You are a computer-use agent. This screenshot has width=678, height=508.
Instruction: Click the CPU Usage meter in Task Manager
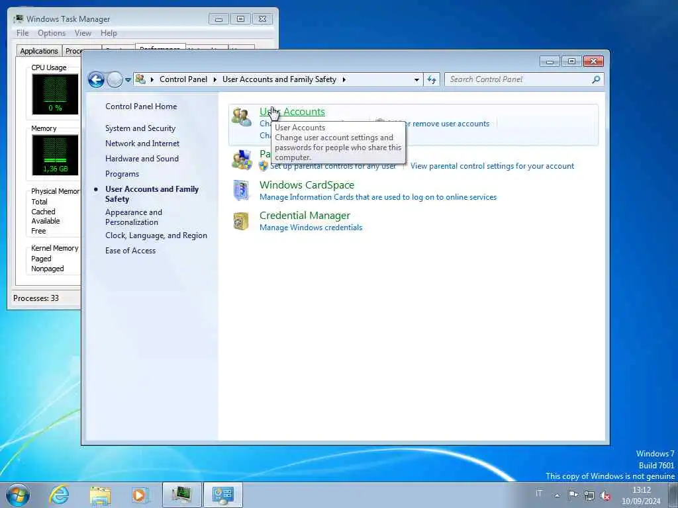click(x=55, y=94)
